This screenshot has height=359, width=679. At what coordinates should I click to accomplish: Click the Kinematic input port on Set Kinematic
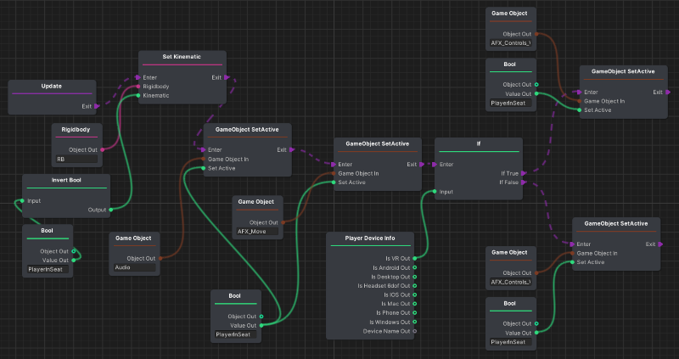pyautogui.click(x=137, y=95)
